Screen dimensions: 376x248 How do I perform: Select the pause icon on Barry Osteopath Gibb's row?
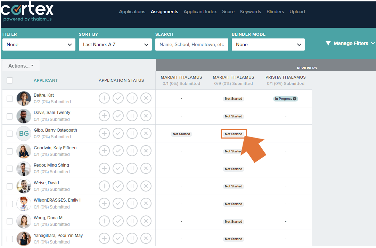[x=132, y=133]
